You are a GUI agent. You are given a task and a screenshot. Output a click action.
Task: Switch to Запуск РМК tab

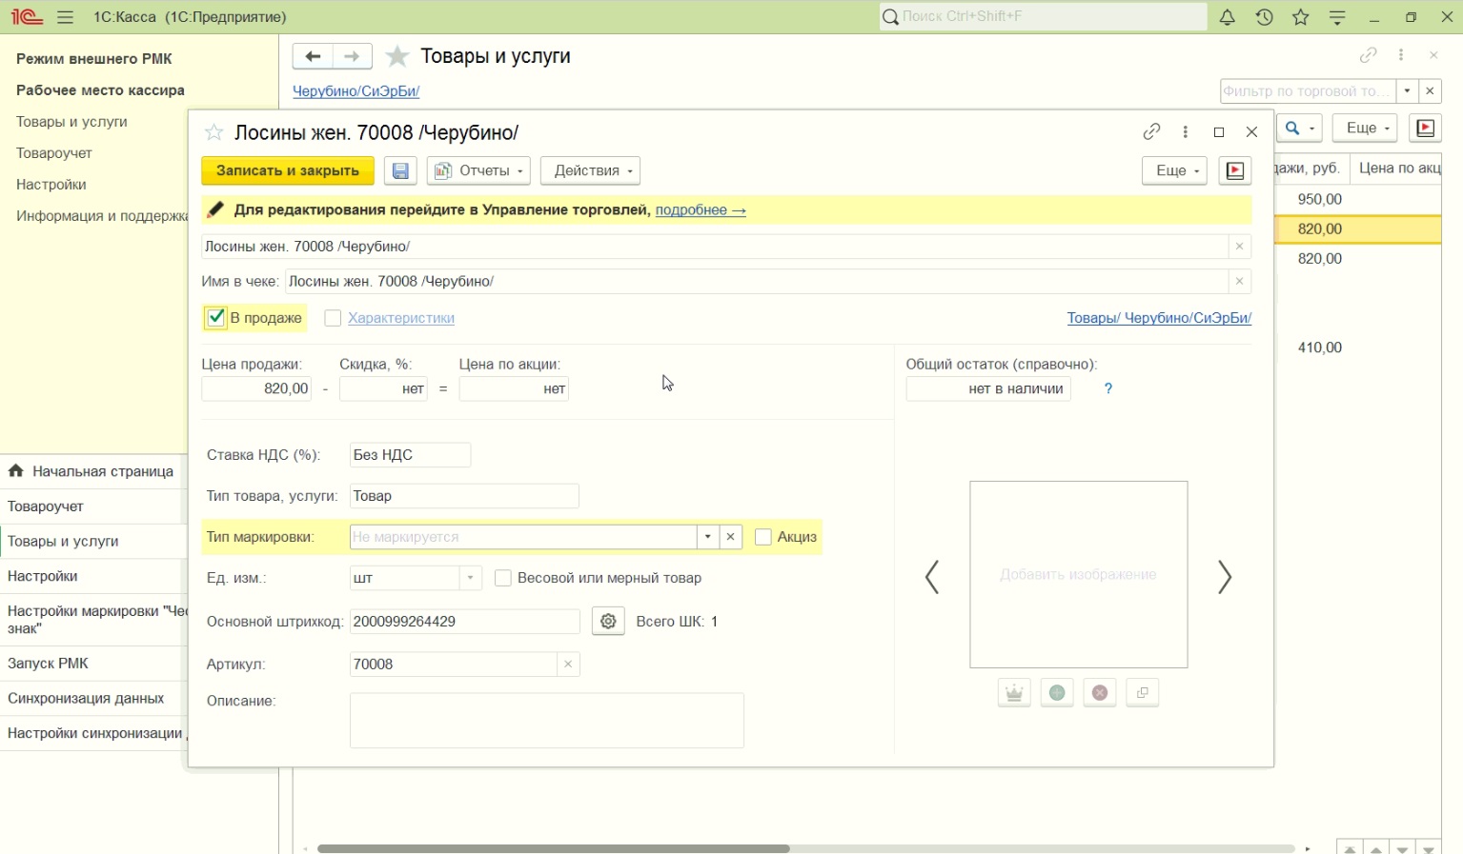(x=48, y=664)
